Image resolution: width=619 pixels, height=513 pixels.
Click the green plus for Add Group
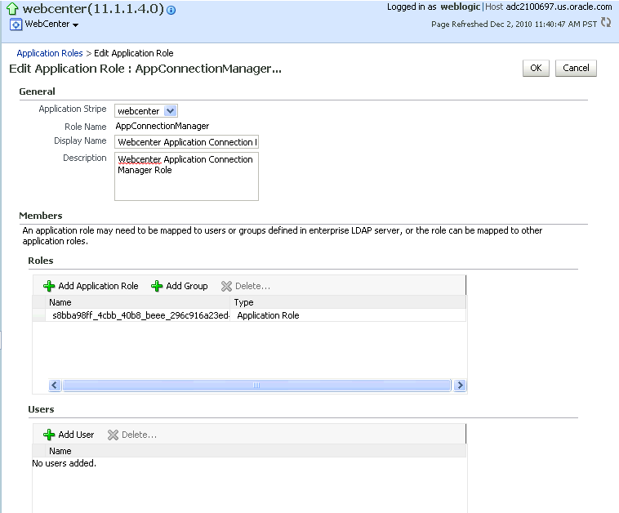(x=157, y=286)
